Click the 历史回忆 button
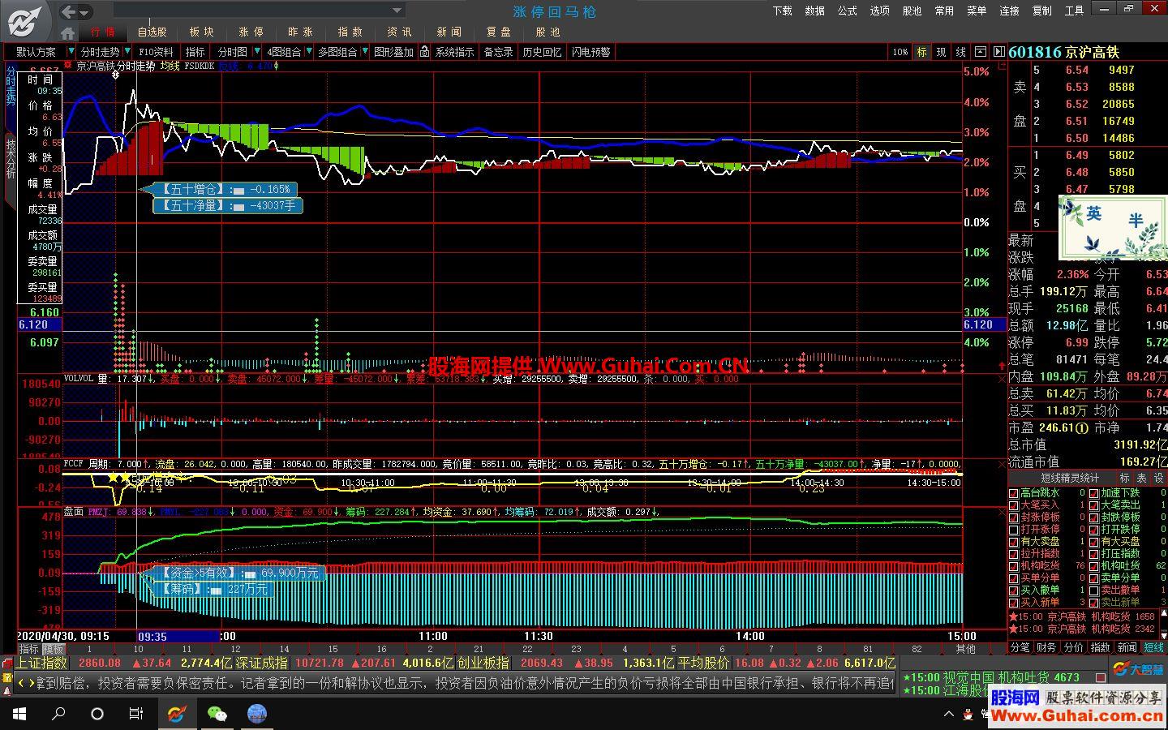Screen dimensions: 1168x730 [x=541, y=52]
